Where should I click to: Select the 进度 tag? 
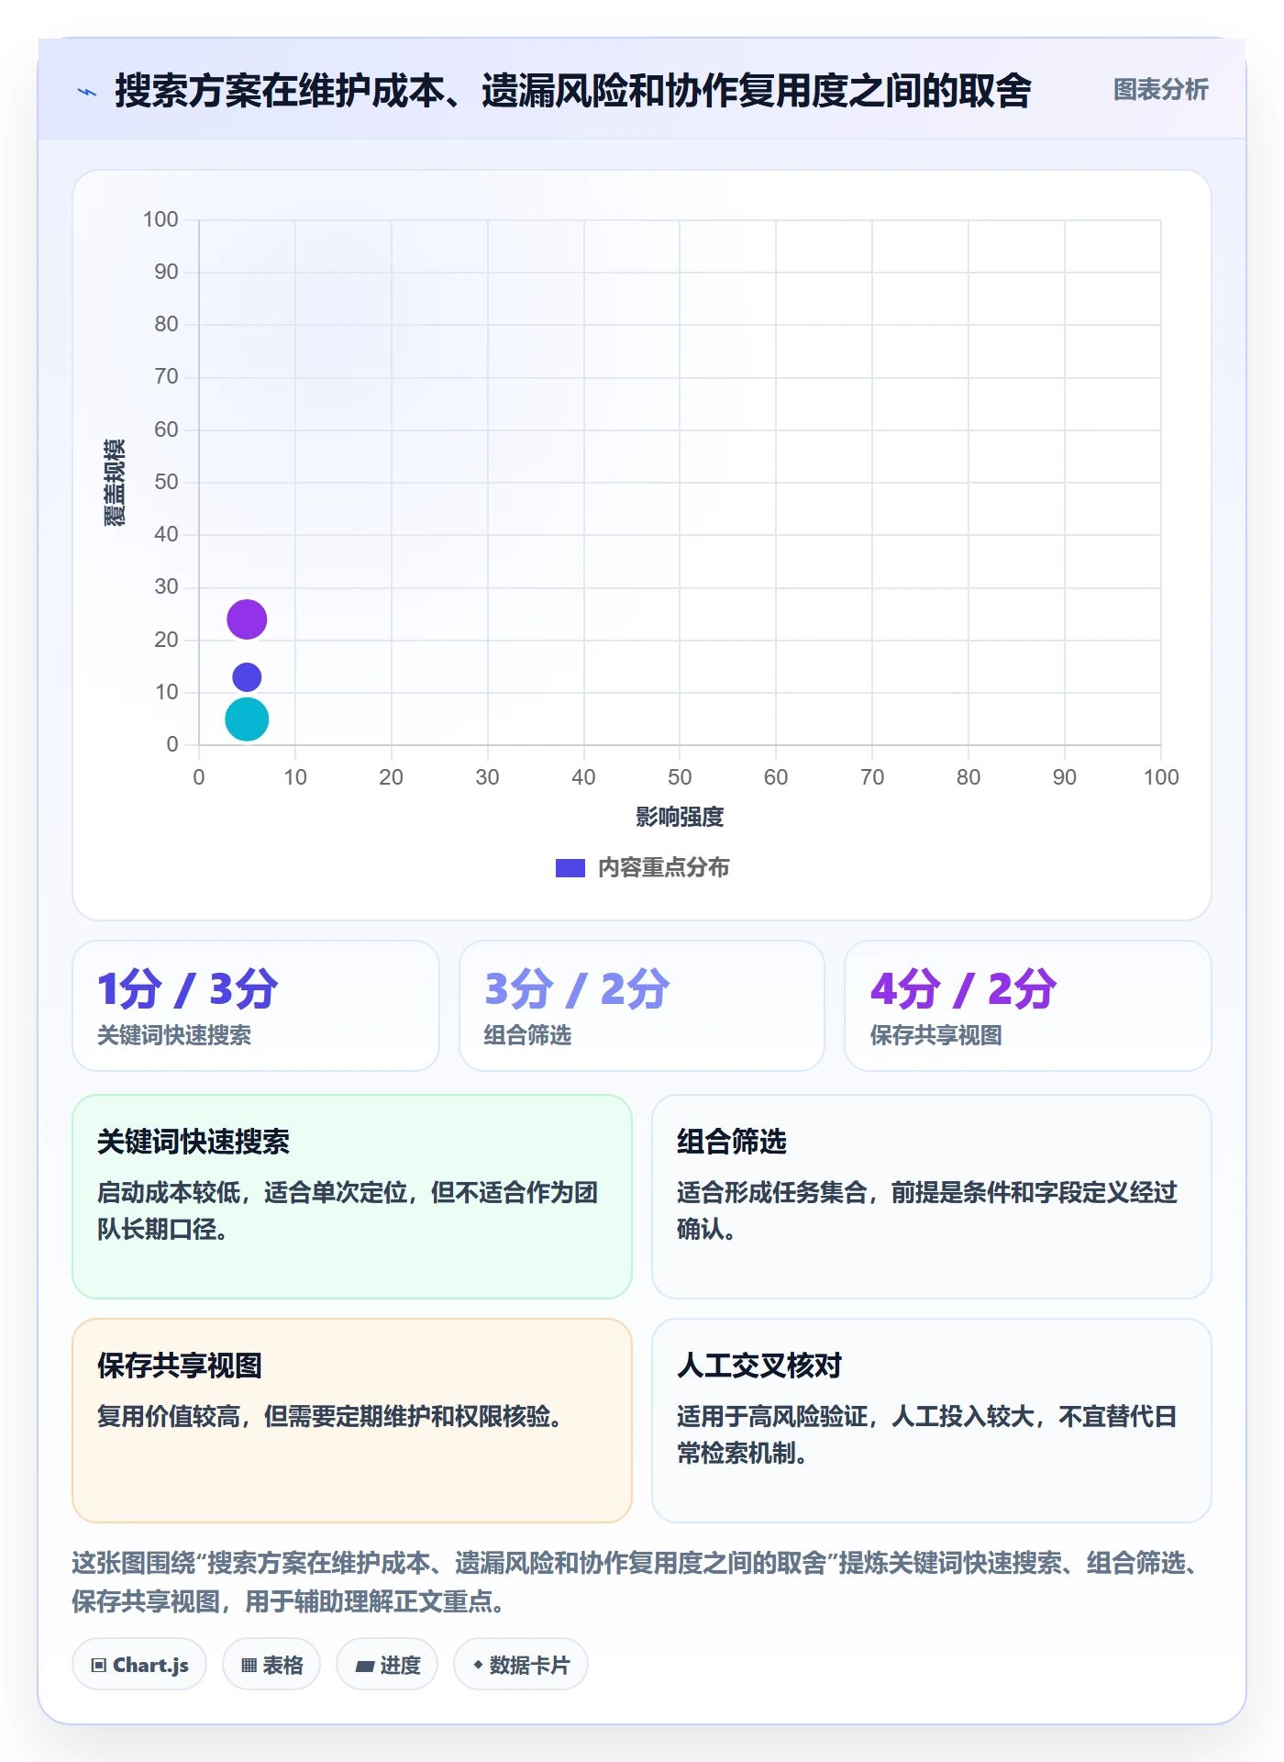click(x=387, y=1665)
